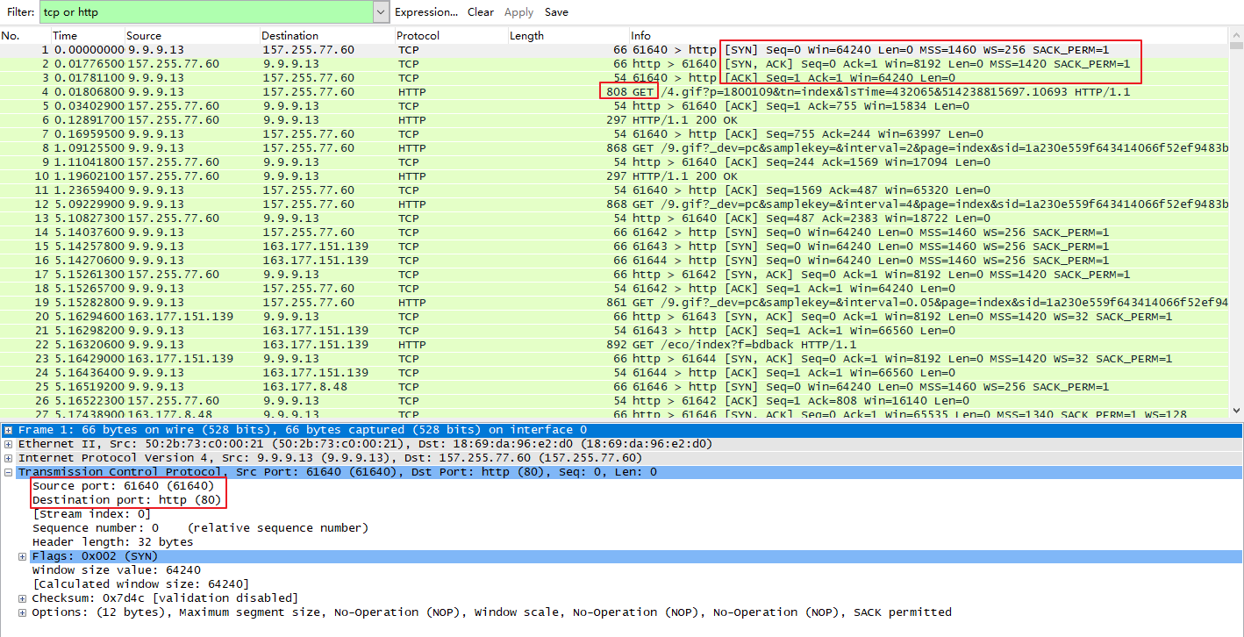The height and width of the screenshot is (637, 1244).
Task: Save the current display filter
Action: click(x=556, y=12)
